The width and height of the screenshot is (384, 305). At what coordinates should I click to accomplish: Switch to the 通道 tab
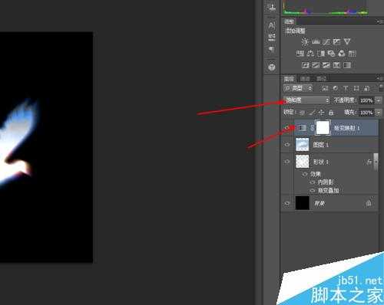[x=306, y=79]
